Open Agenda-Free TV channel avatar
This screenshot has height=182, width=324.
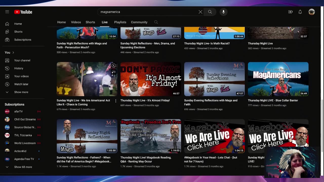pyautogui.click(x=7, y=159)
